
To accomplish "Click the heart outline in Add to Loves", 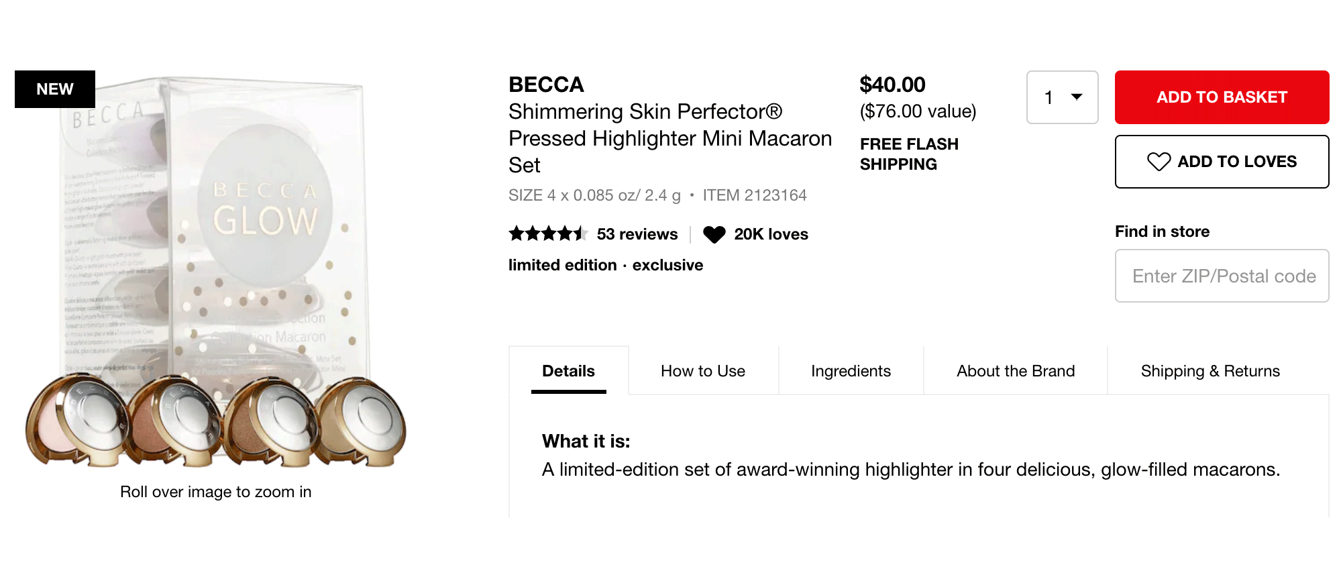I will tap(1159, 162).
